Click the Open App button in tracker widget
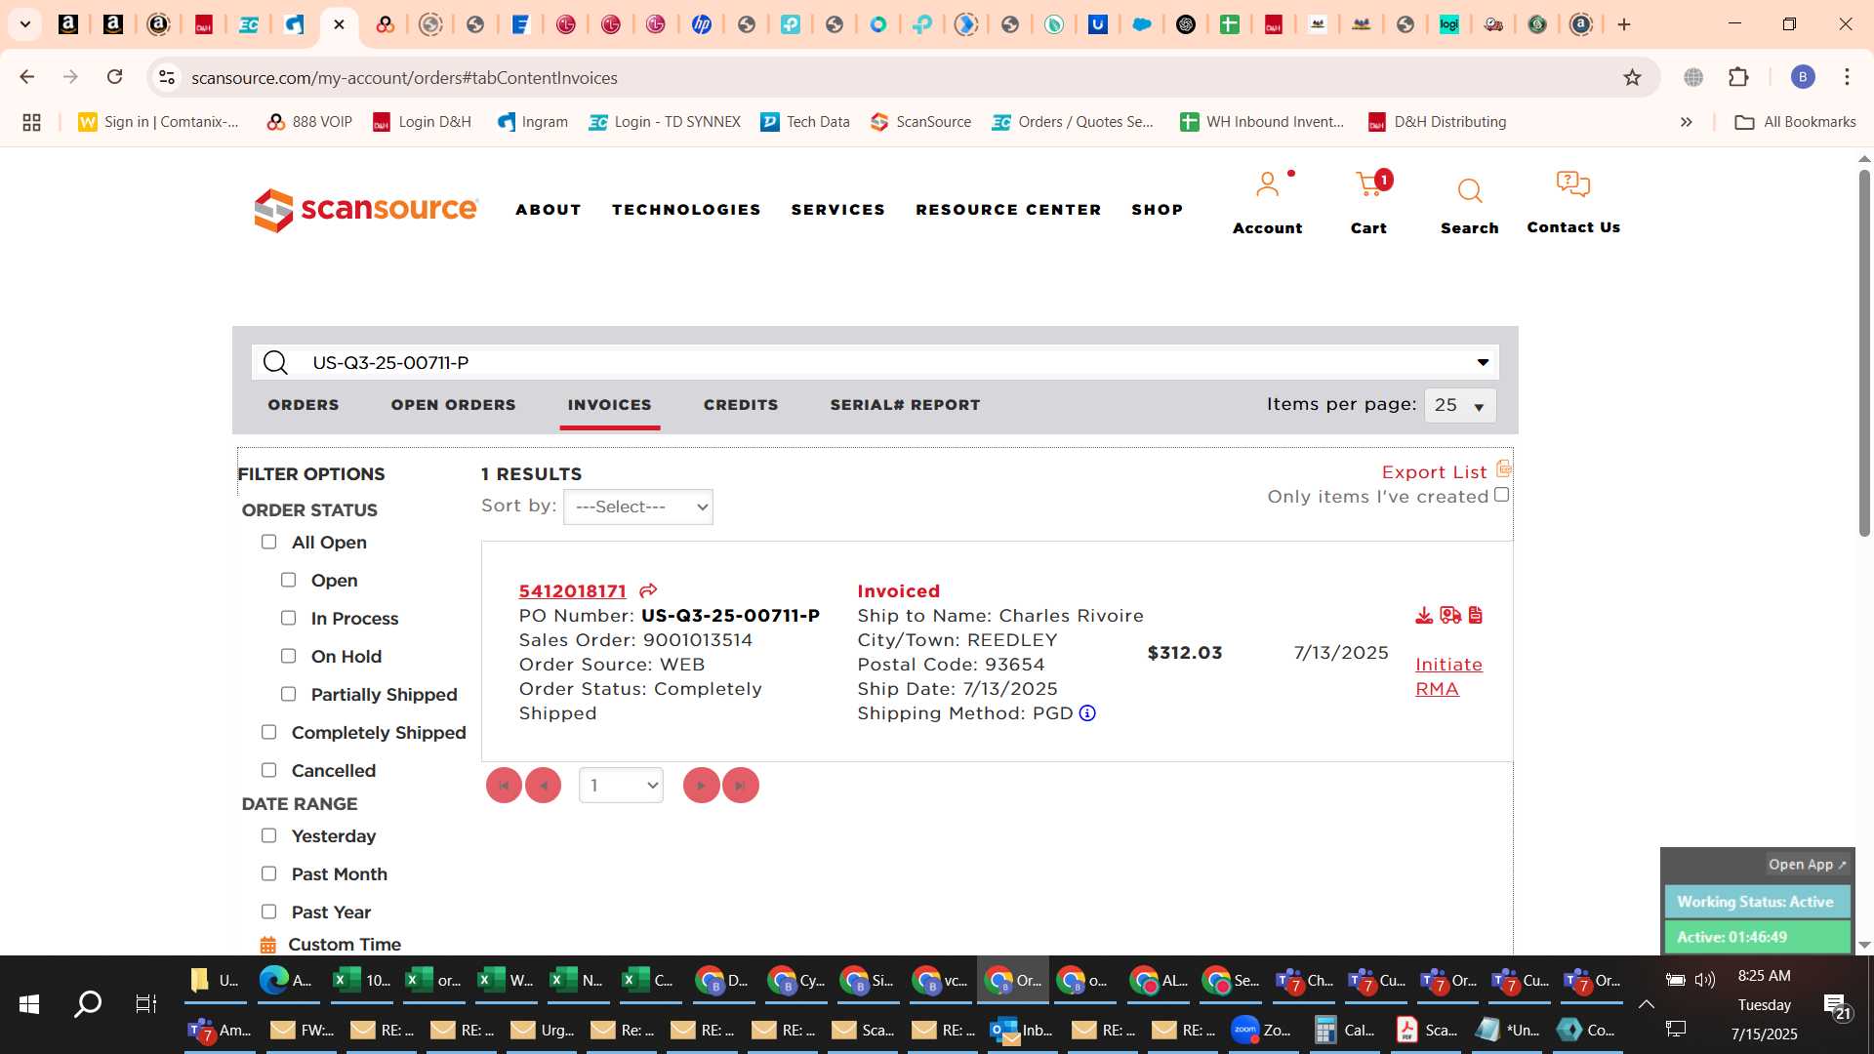Image resolution: width=1874 pixels, height=1054 pixels. [x=1807, y=865]
